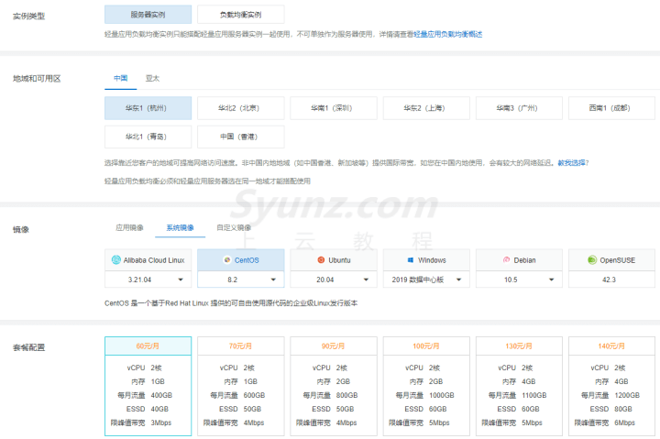660x439 pixels.
Task: Open the 教我选择 help link
Action: (x=572, y=163)
